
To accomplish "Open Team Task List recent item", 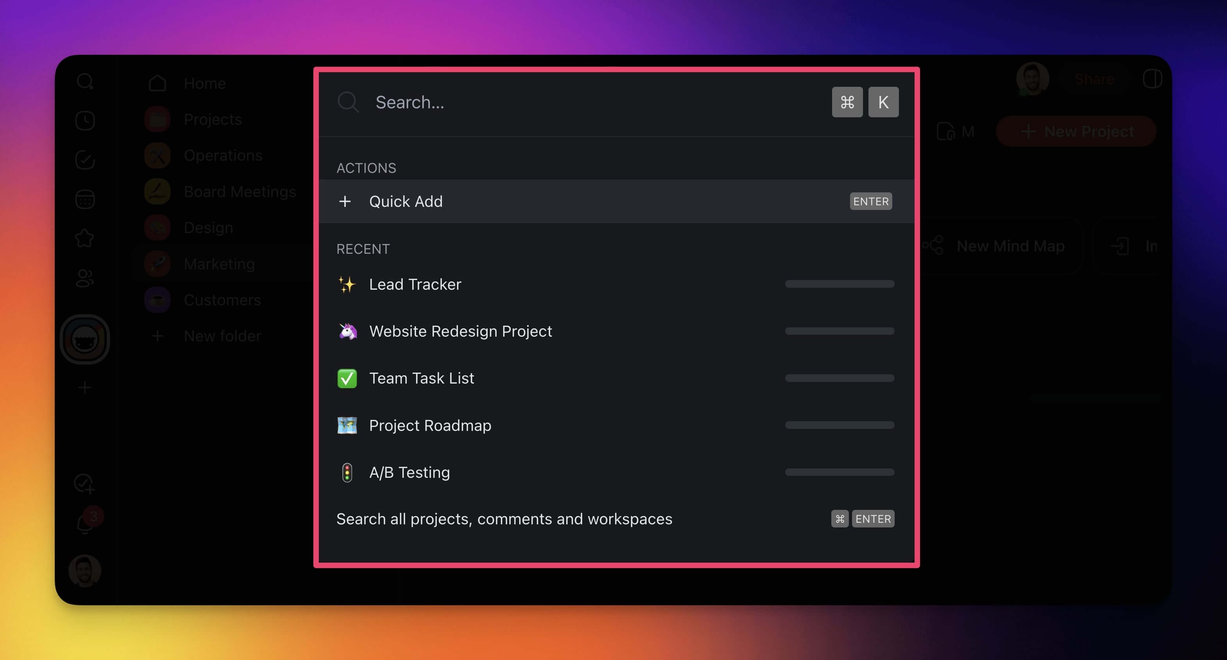I will (421, 378).
